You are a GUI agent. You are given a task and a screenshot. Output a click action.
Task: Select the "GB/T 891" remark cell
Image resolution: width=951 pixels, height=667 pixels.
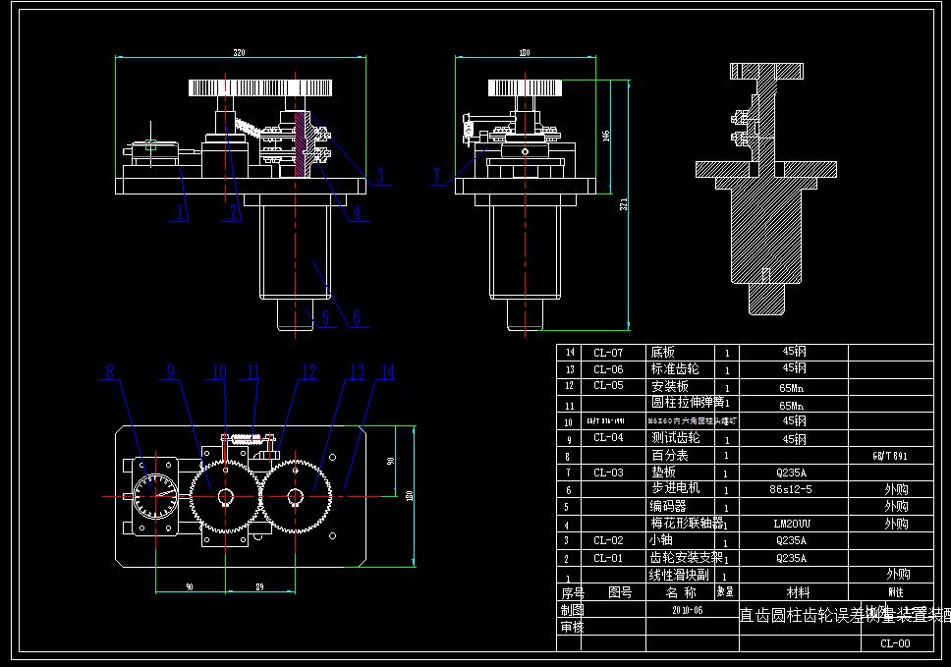coord(890,456)
